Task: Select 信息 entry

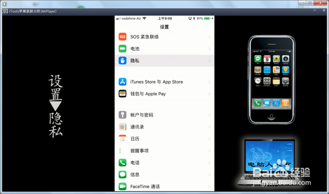Action: [164, 175]
